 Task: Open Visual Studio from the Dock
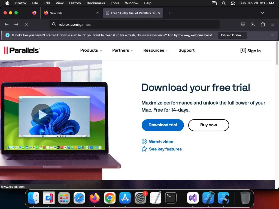click(193, 198)
